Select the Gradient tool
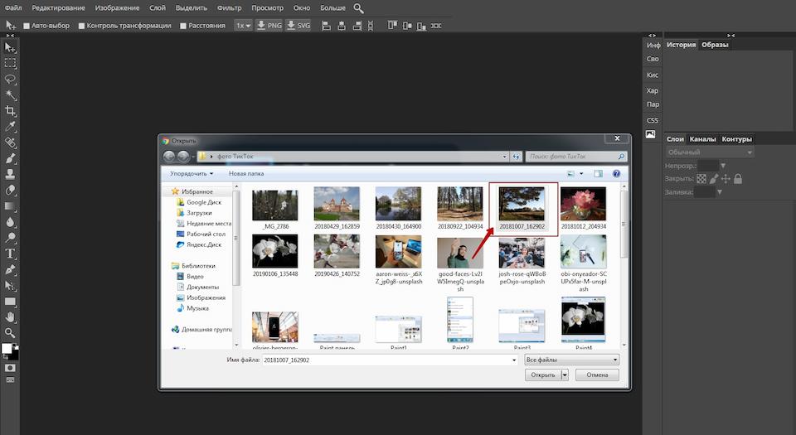 pyautogui.click(x=10, y=205)
